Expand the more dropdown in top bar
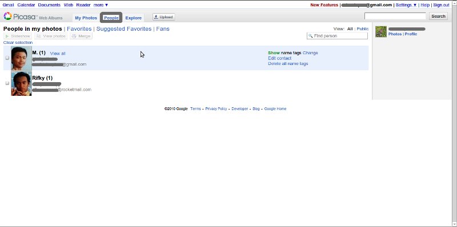 (x=101, y=5)
